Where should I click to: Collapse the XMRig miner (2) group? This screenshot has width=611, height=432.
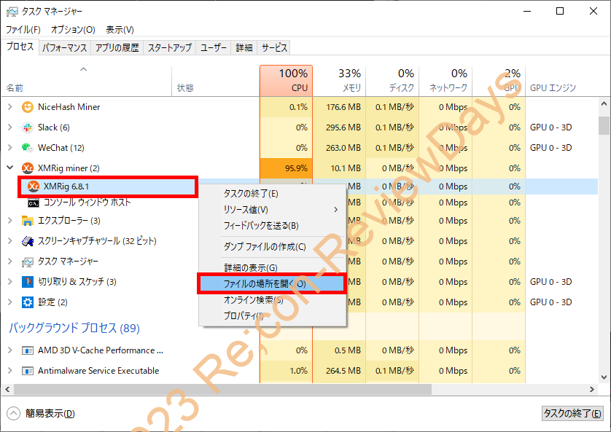10,167
